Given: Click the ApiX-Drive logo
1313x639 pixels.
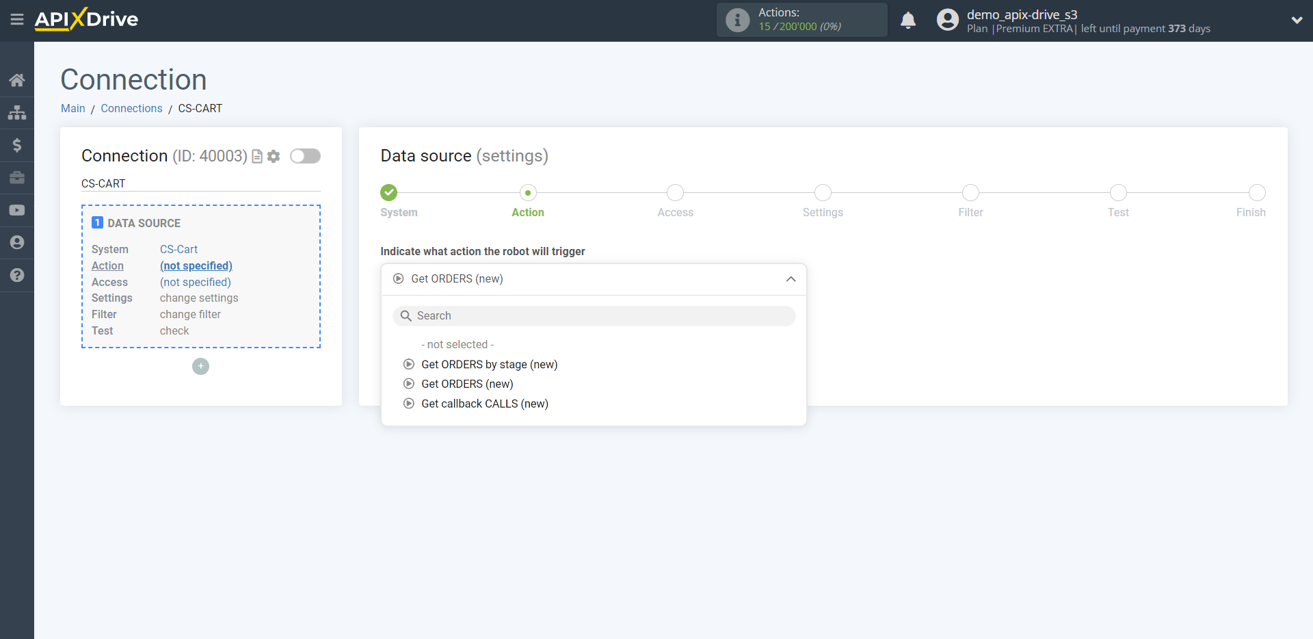Looking at the screenshot, I should point(86,19).
